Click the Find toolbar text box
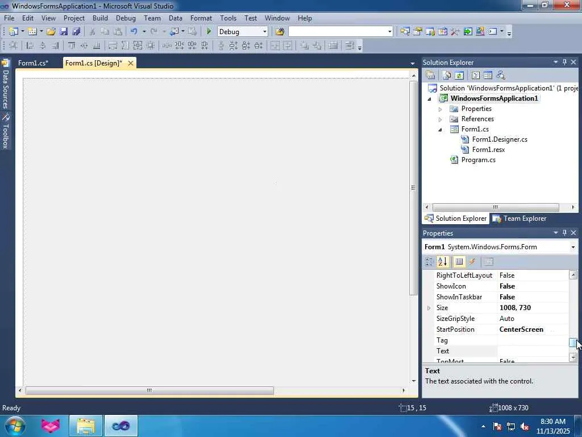This screenshot has width=582, height=437. 337,32
